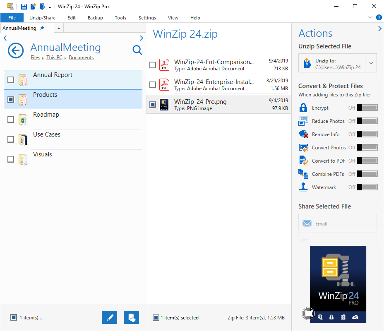The image size is (384, 331).
Task: Open the blue help question mark icon
Action: tap(379, 17)
